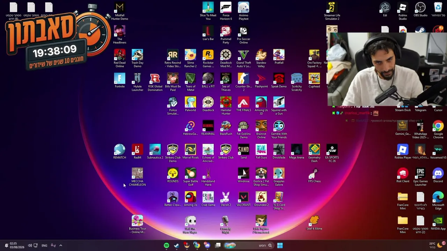The height and width of the screenshot is (251, 447).
Task: Launch Grand Theft Auto V shortcut
Action: 243,58
